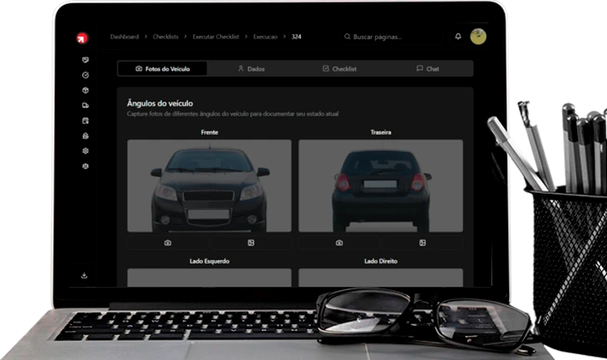Open the cube package sidebar icon

tap(85, 90)
